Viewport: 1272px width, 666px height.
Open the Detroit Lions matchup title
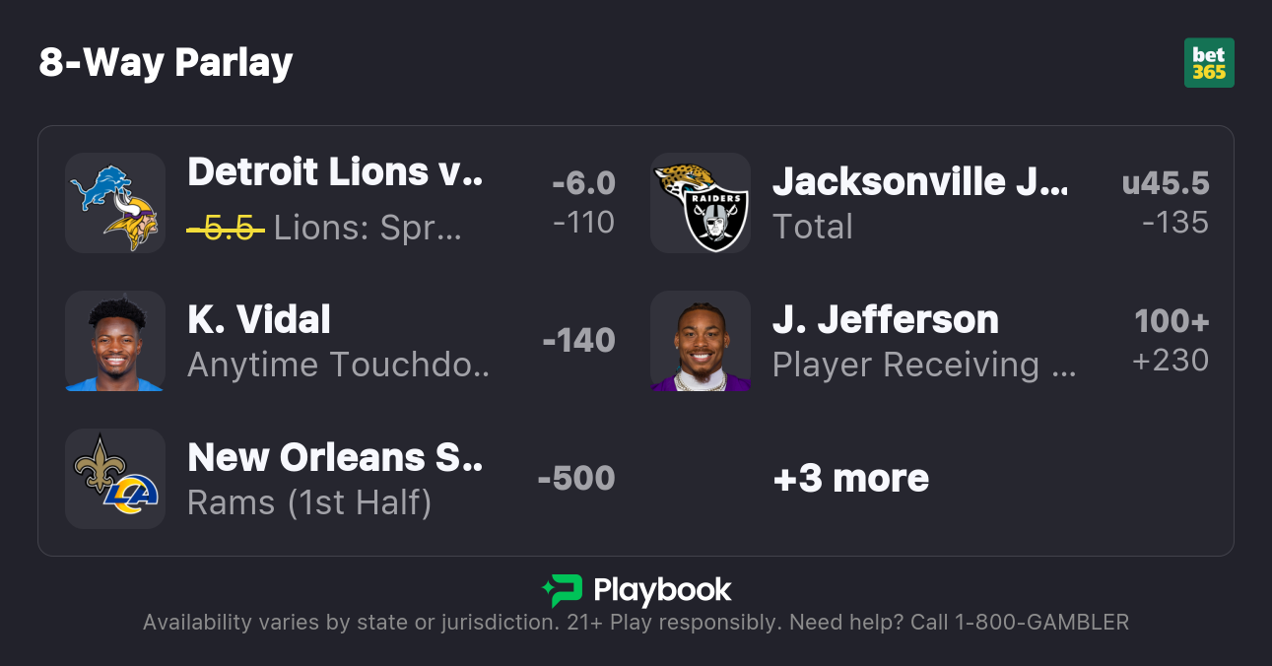click(335, 172)
